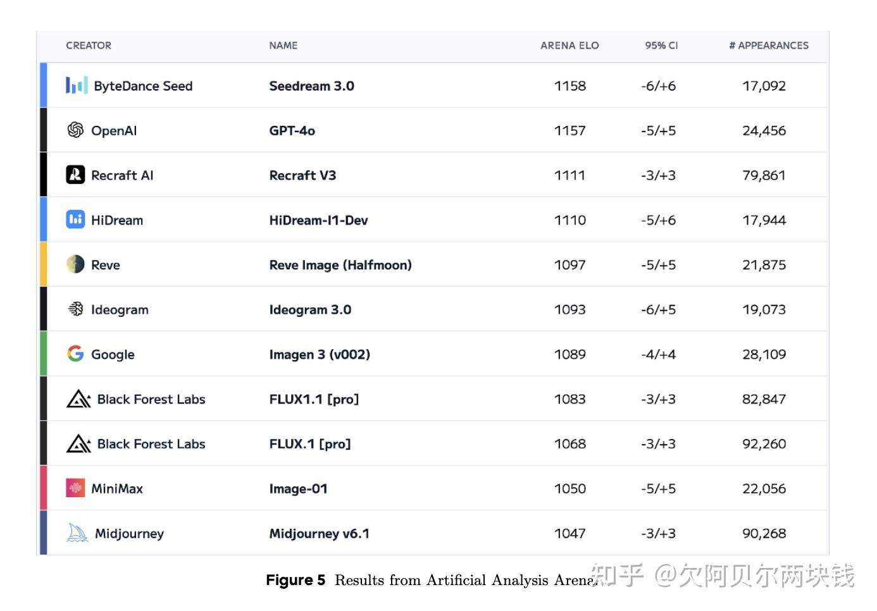Click appearances count 24,456
877x611 pixels.
[x=764, y=131]
